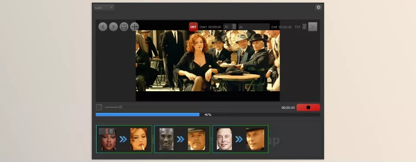Go to the previous frame with left arrow
The height and width of the screenshot is (162, 416).
tap(103, 27)
